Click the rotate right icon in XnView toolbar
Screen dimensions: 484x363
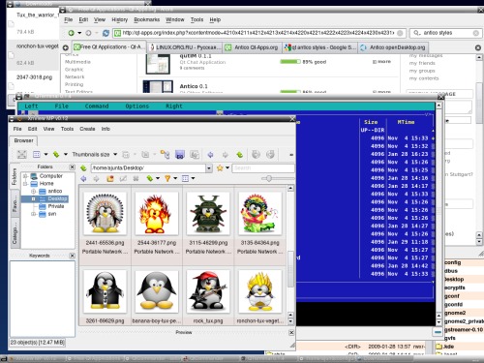click(270, 155)
